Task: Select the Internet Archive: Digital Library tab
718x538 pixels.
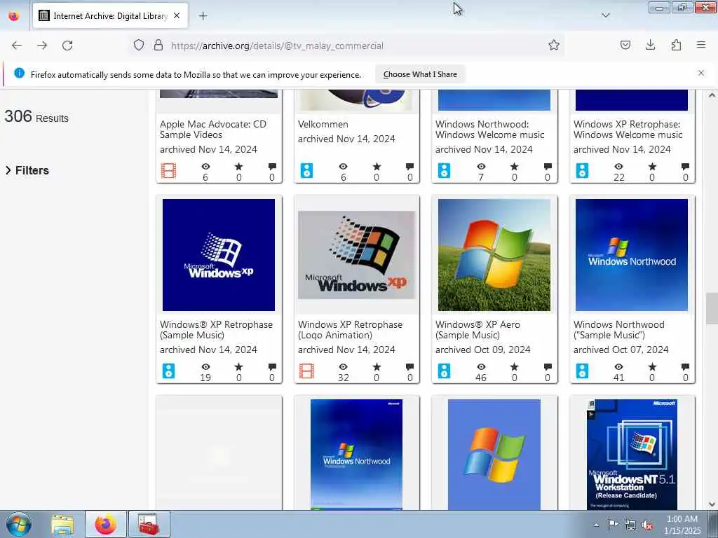Action: click(x=110, y=15)
